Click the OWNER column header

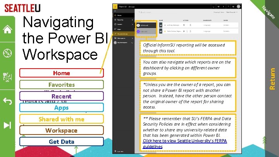226,20
